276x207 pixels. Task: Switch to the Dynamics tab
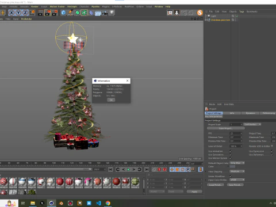(x=250, y=113)
